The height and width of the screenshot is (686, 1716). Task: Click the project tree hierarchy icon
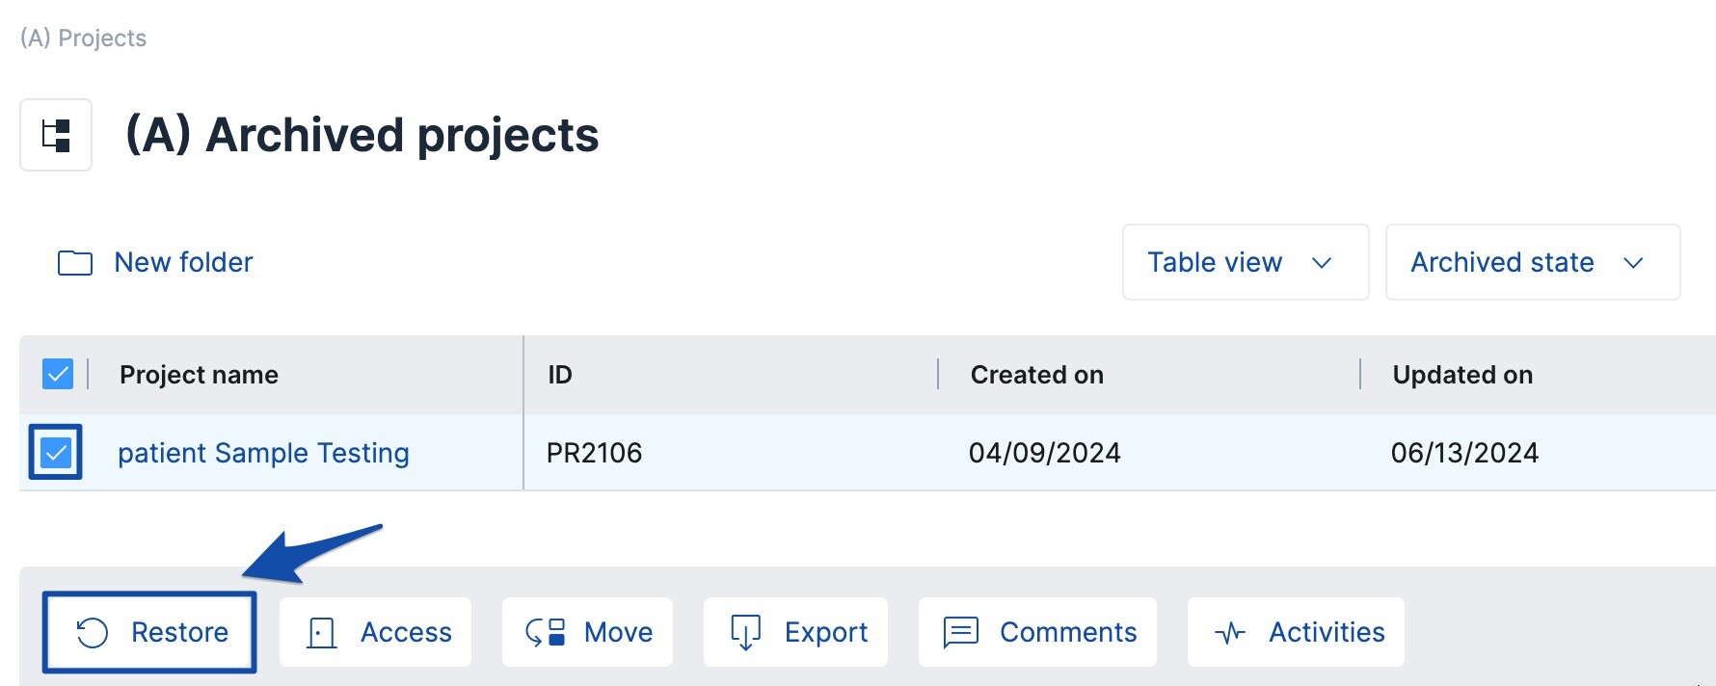coord(56,135)
